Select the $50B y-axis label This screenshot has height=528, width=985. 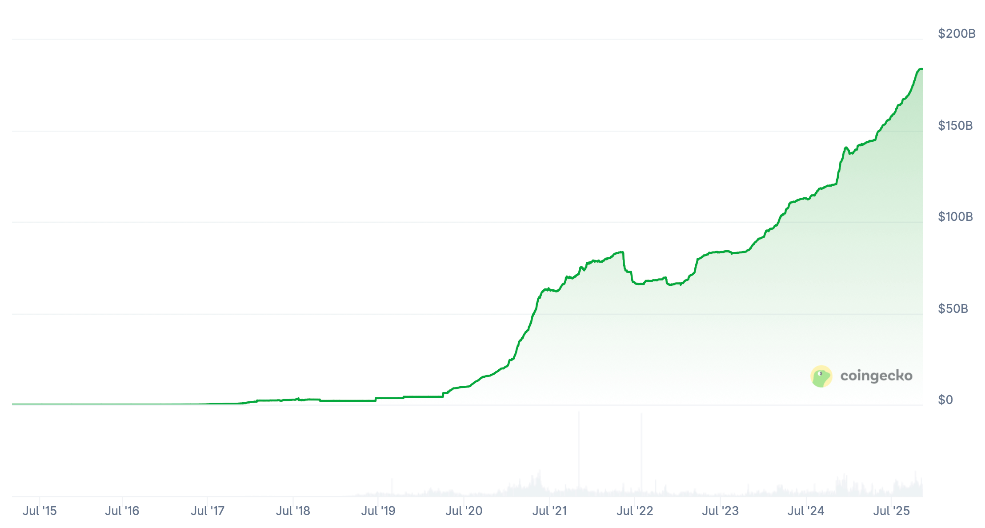click(x=953, y=309)
